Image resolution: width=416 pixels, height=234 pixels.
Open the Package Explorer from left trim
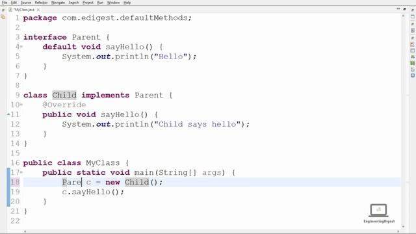pyautogui.click(x=3, y=17)
